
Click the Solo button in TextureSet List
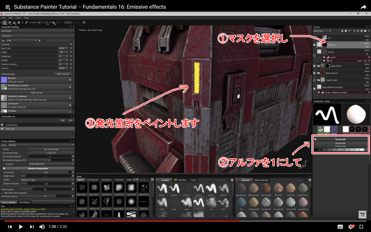pos(63,120)
